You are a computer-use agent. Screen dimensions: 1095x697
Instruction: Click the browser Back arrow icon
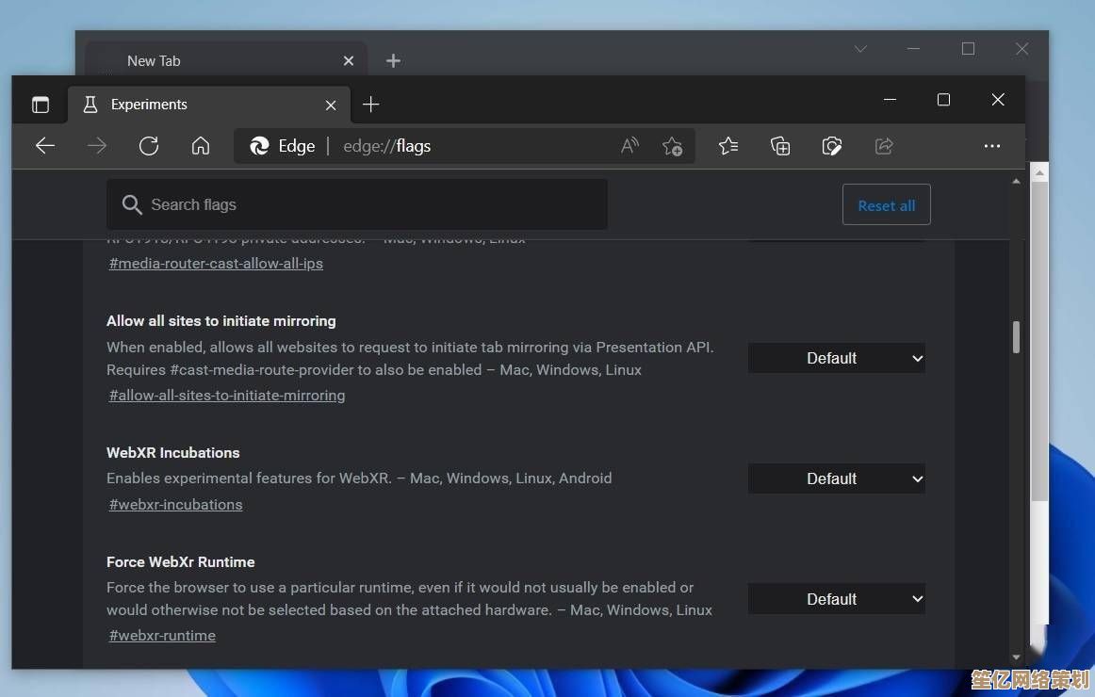(x=45, y=146)
